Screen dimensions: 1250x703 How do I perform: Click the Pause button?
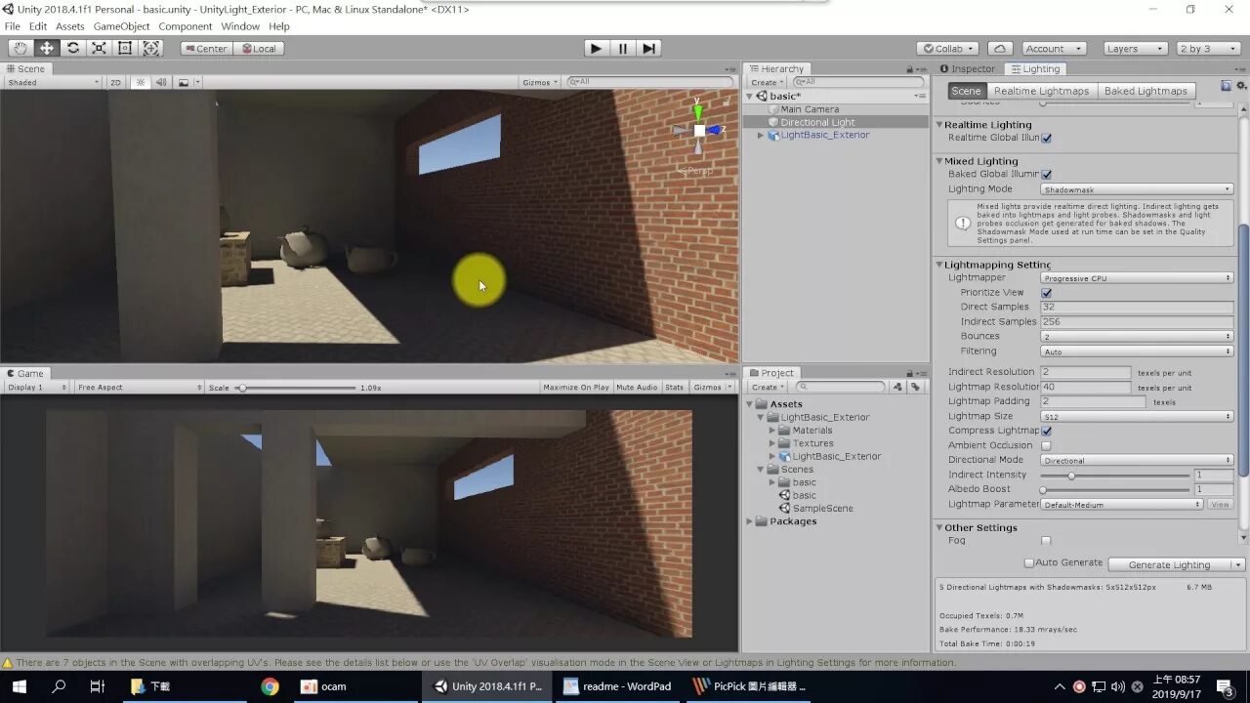623,48
